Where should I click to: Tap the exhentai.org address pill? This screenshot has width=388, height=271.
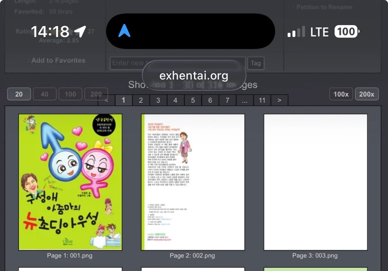click(194, 76)
